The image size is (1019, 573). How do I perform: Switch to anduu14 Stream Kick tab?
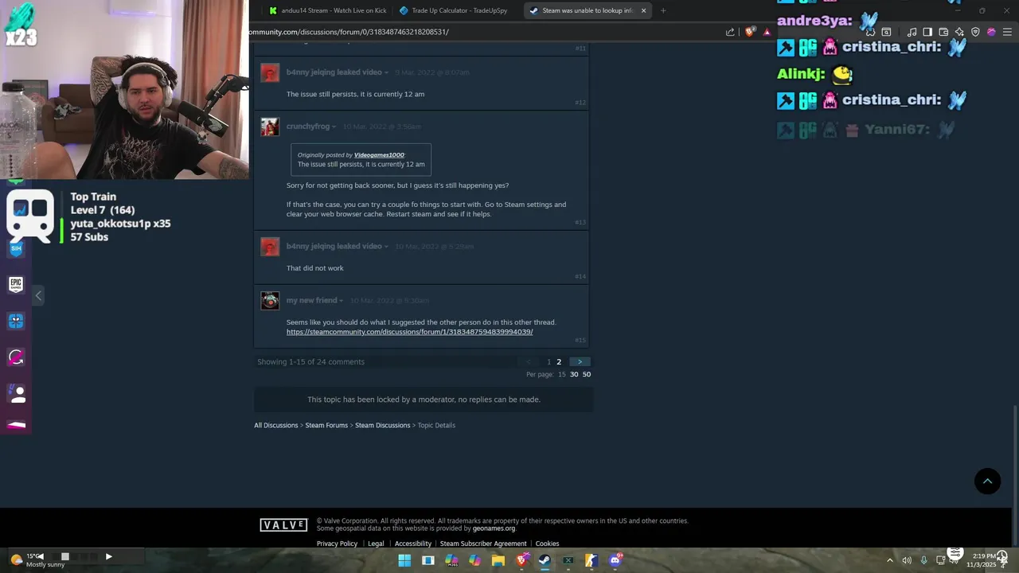pyautogui.click(x=326, y=10)
